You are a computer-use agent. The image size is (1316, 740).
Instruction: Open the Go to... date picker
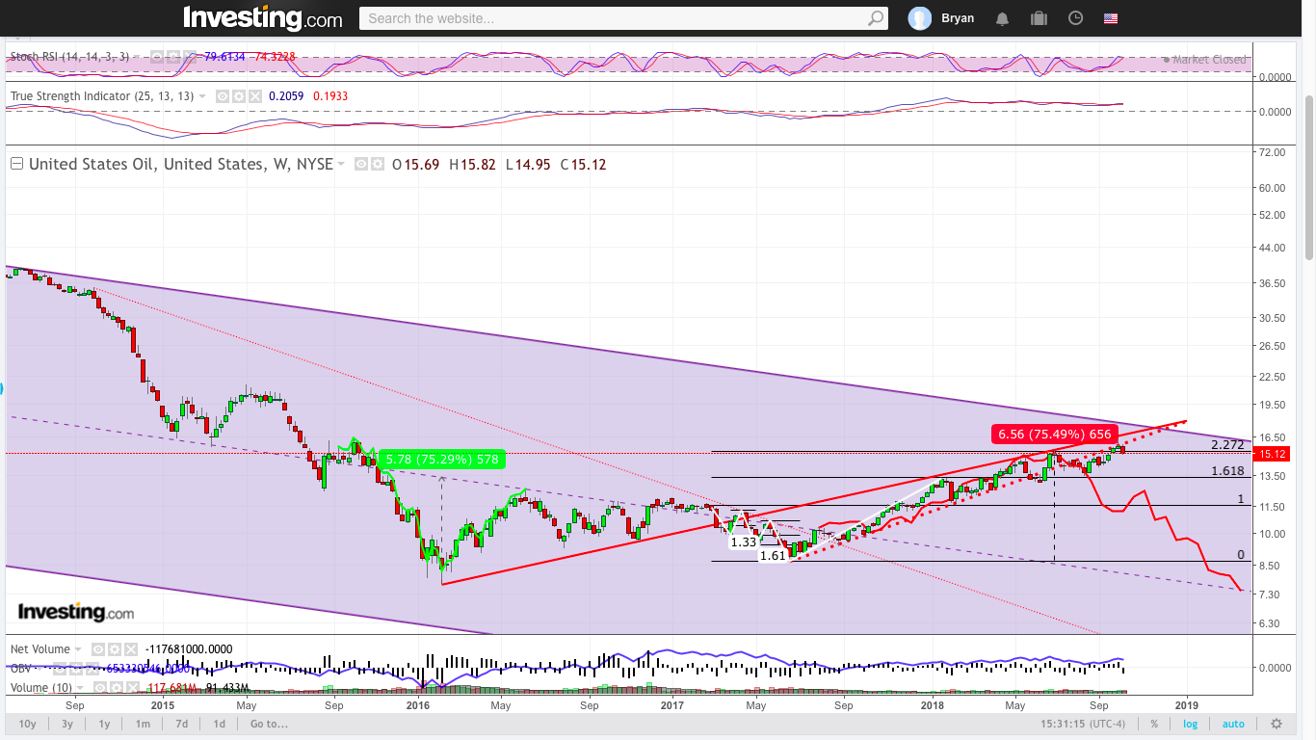click(x=269, y=724)
